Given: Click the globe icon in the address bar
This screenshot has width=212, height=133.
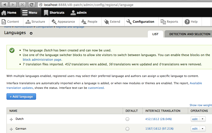Looking at the screenshot, I should pyautogui.click(x=41, y=5).
